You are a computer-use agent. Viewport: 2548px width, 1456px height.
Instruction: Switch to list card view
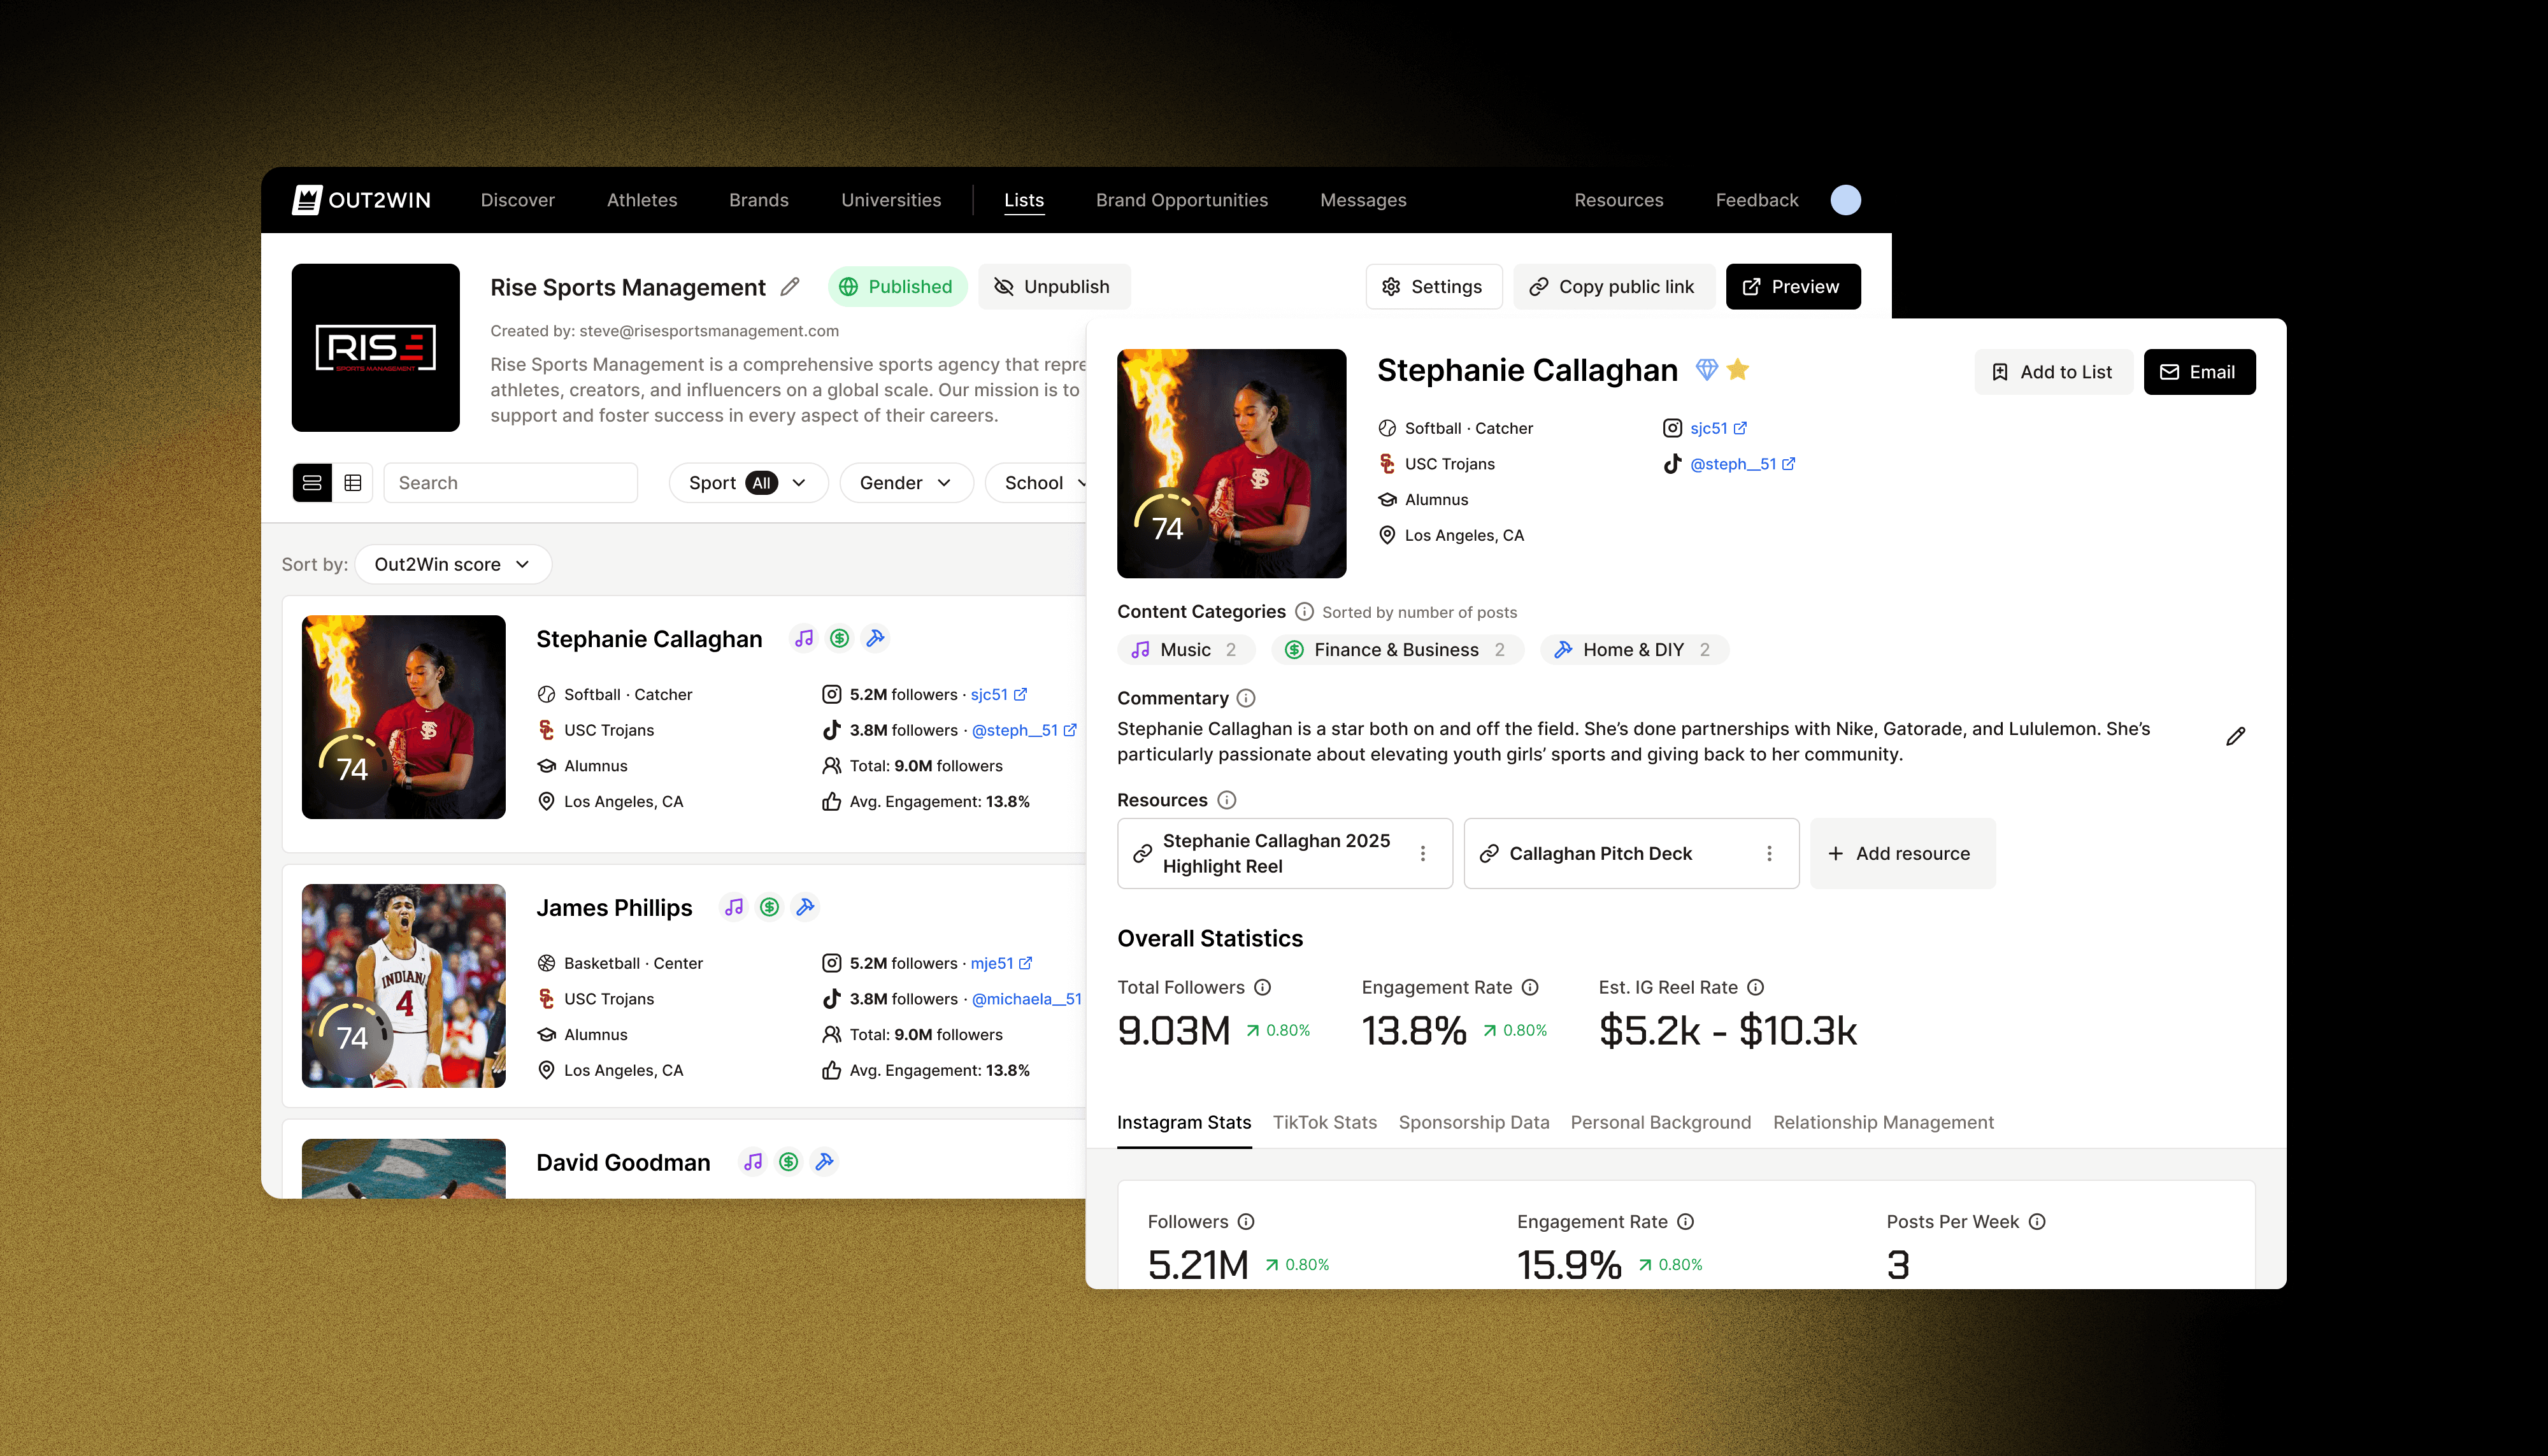tap(312, 483)
